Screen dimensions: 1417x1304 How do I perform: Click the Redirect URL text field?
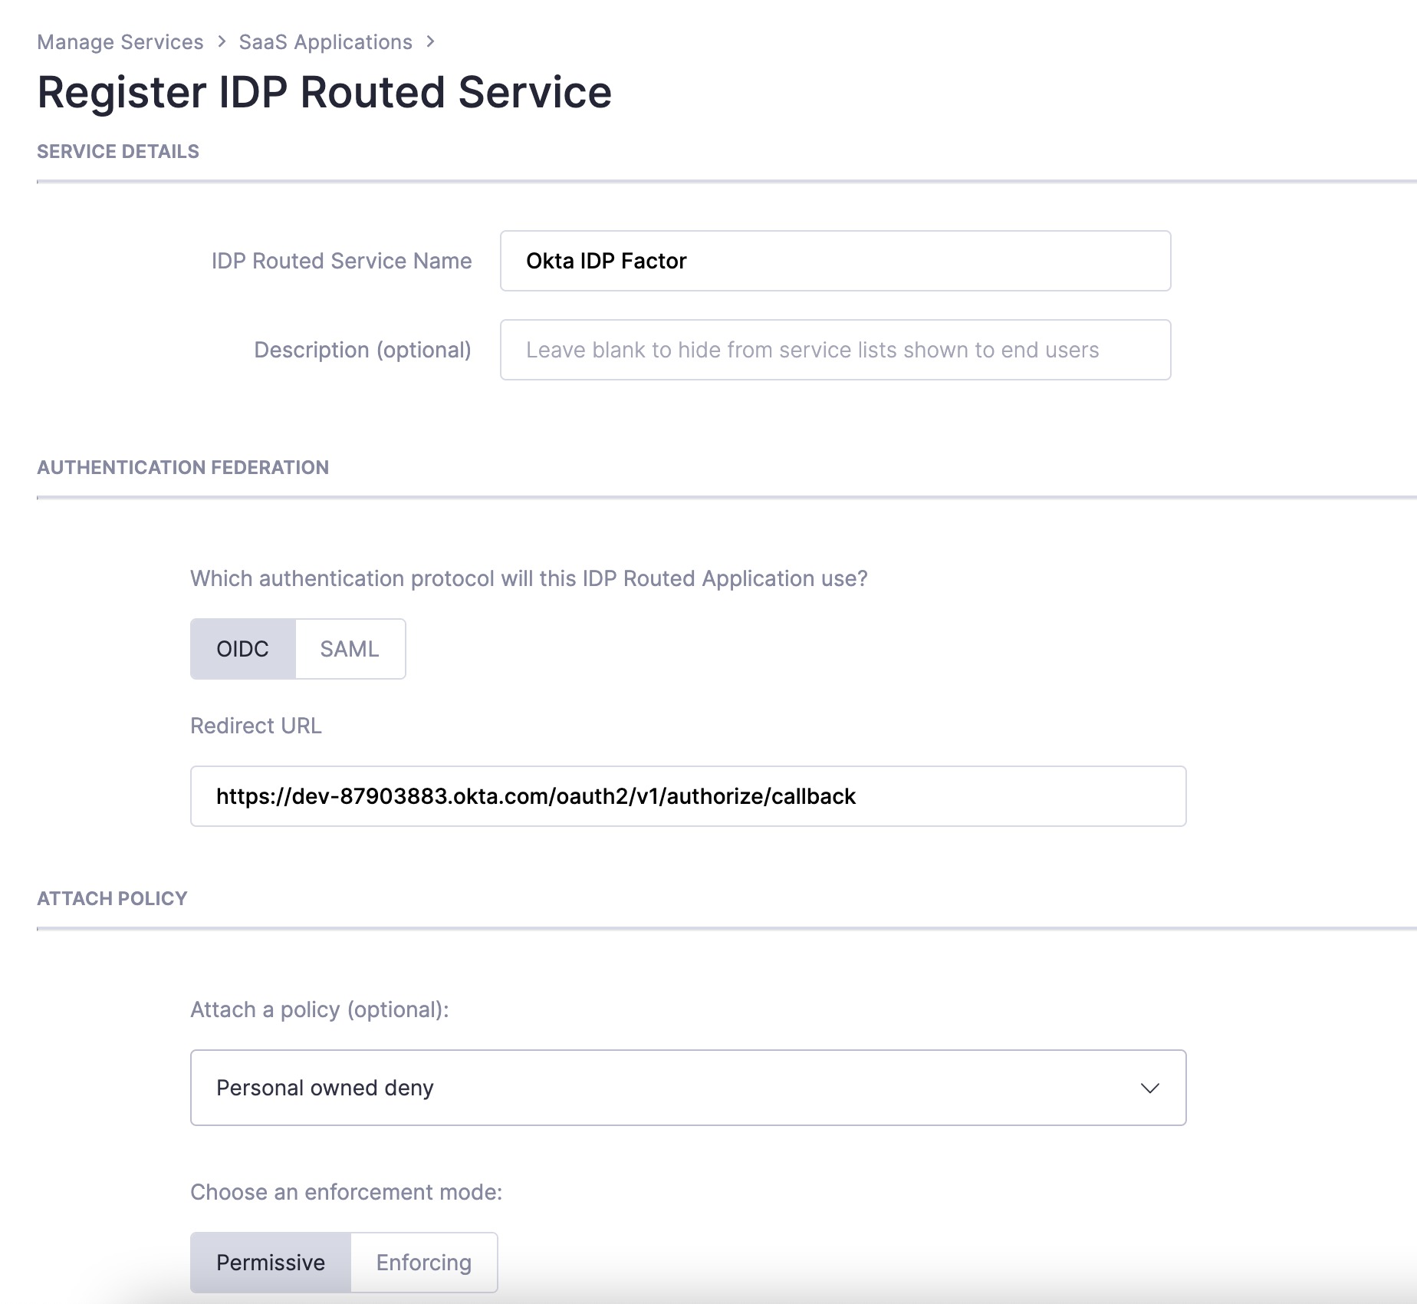tap(688, 796)
